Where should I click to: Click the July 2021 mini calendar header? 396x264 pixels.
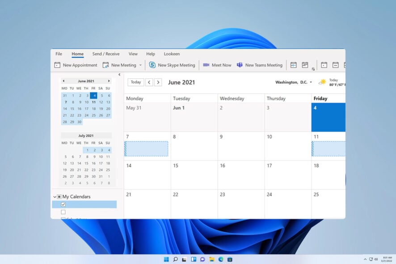(86, 136)
